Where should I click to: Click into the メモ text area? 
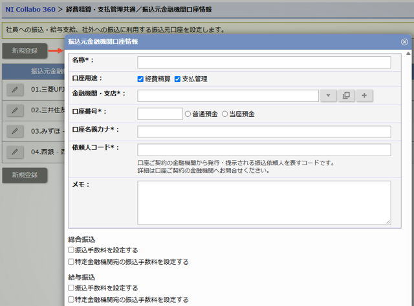pos(264,203)
